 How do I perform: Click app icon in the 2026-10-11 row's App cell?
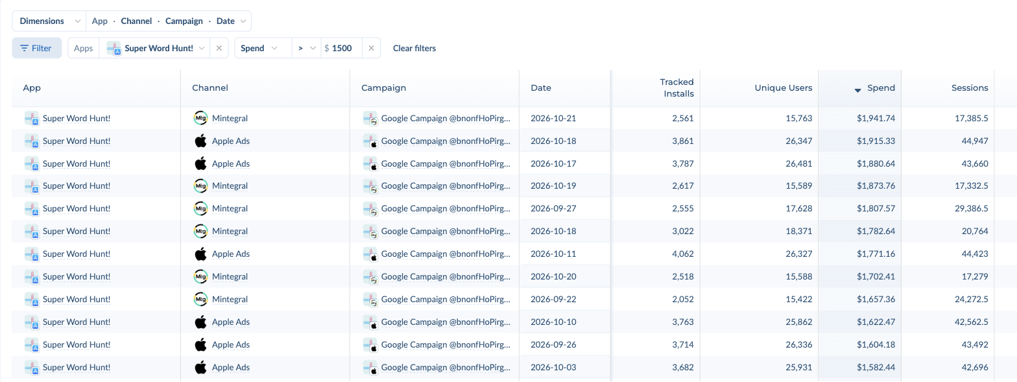coord(32,254)
